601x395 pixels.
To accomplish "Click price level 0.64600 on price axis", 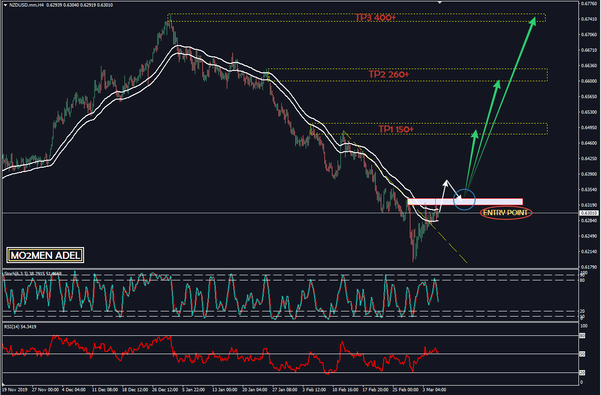I will coord(589,143).
